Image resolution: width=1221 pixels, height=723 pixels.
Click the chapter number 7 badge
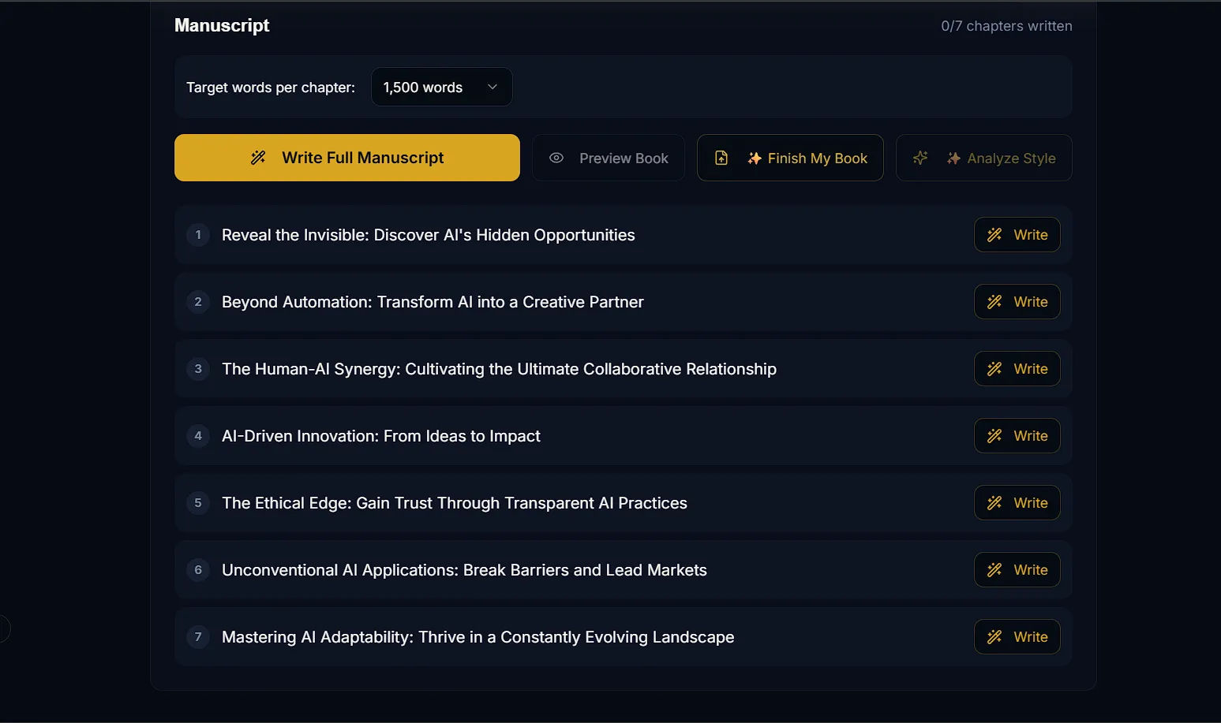pos(198,637)
